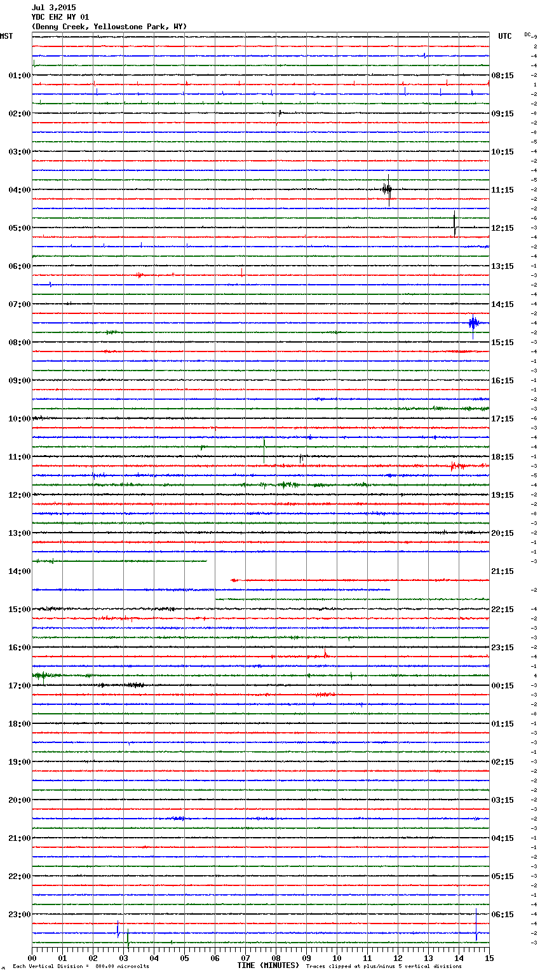Screen dimensions: 540x975
Task: Click the blue burst on the 20:30 trace near minute 5
Action: (x=179, y=818)
